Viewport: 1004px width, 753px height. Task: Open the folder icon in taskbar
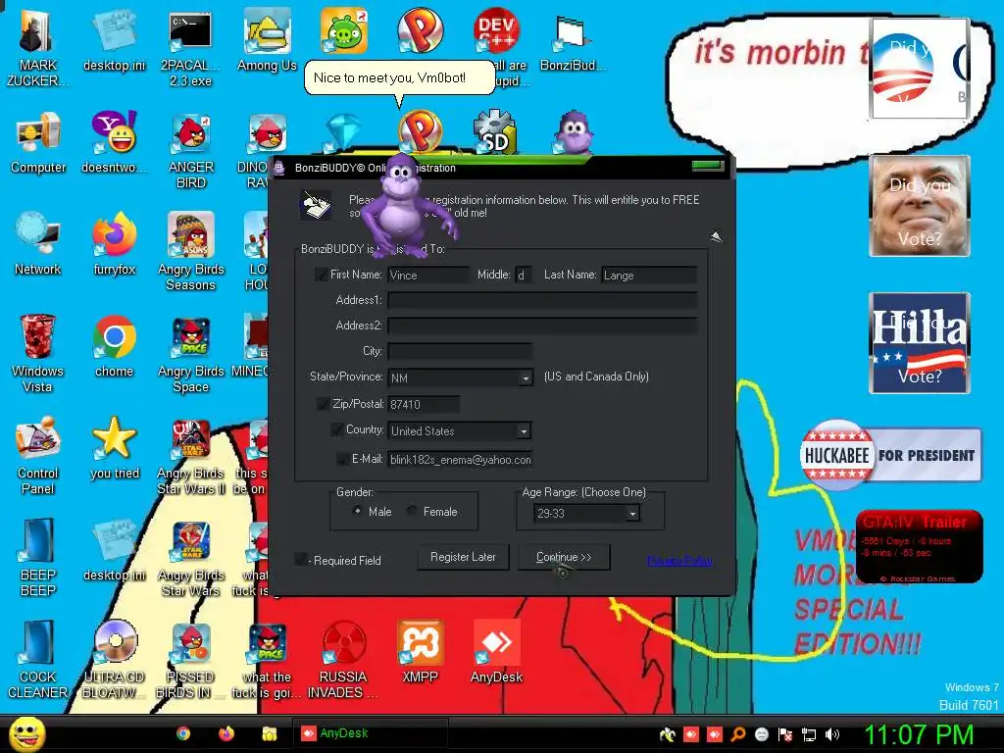point(270,733)
